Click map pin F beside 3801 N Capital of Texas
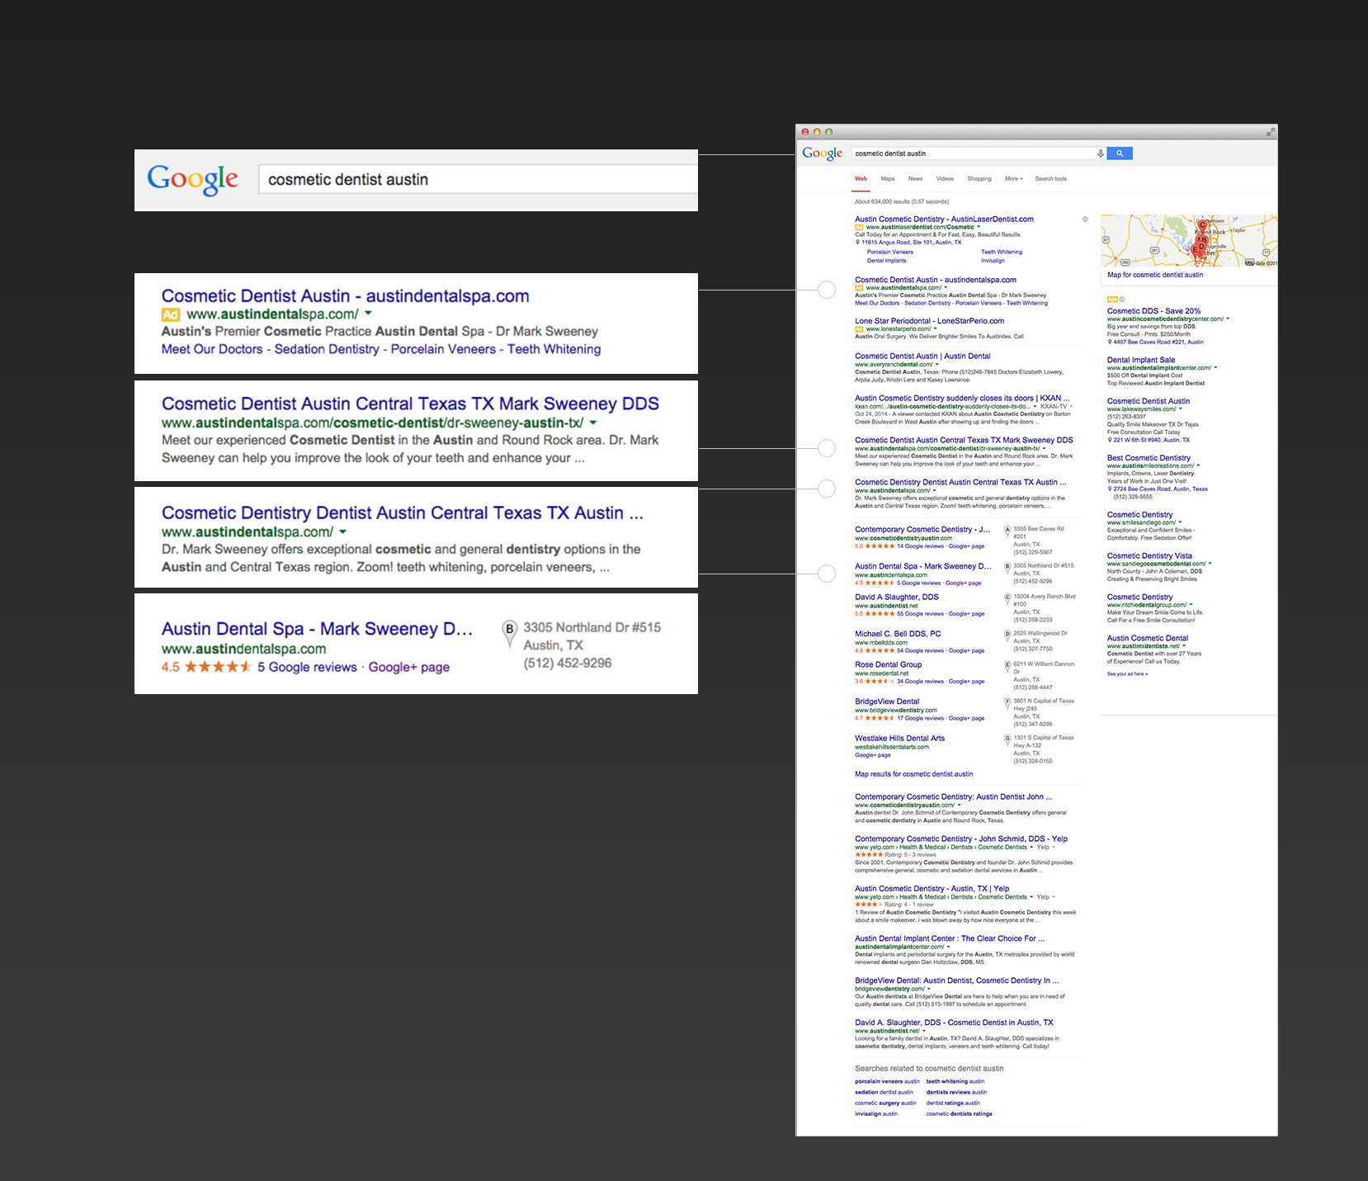 click(x=1007, y=703)
